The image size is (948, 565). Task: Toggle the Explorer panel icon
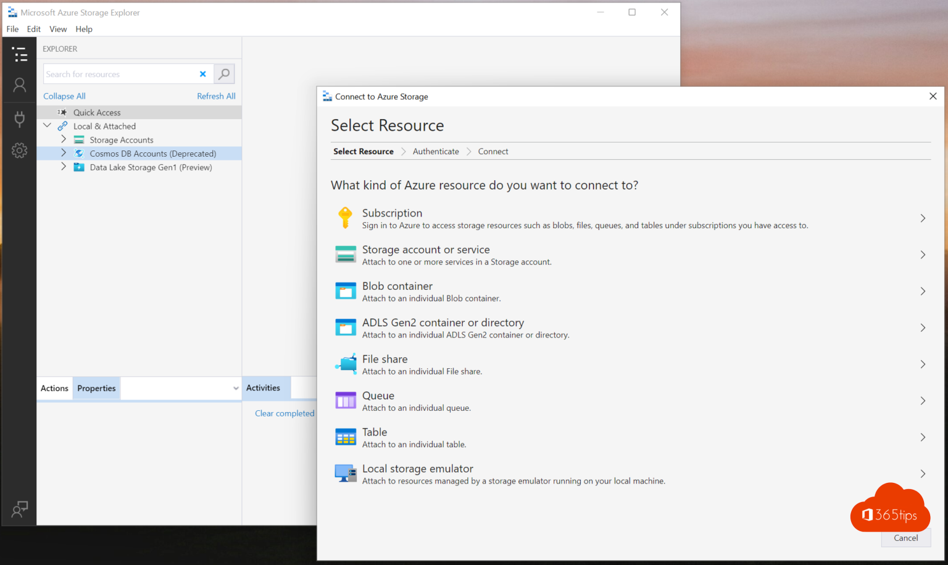(x=19, y=54)
